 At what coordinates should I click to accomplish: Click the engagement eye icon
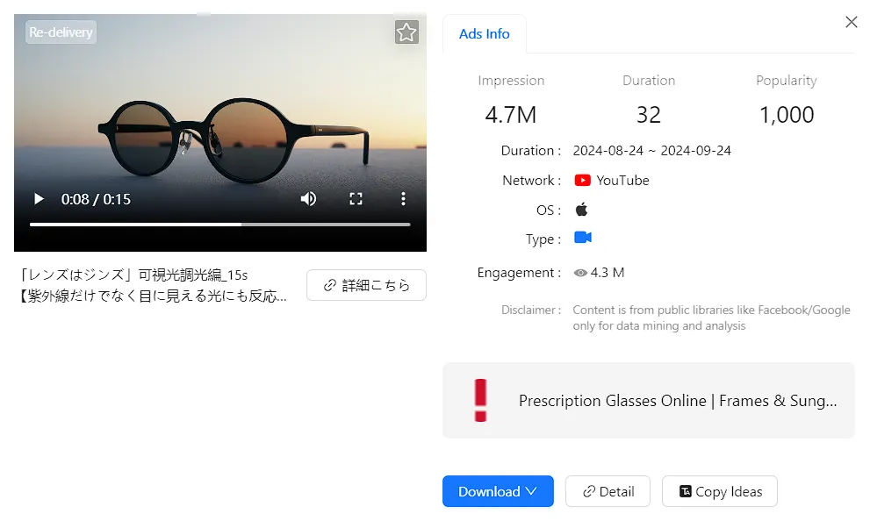point(579,273)
